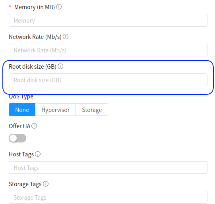The image size is (215, 204).
Task: Click the Root disk size info icon
Action: [x=60, y=66]
